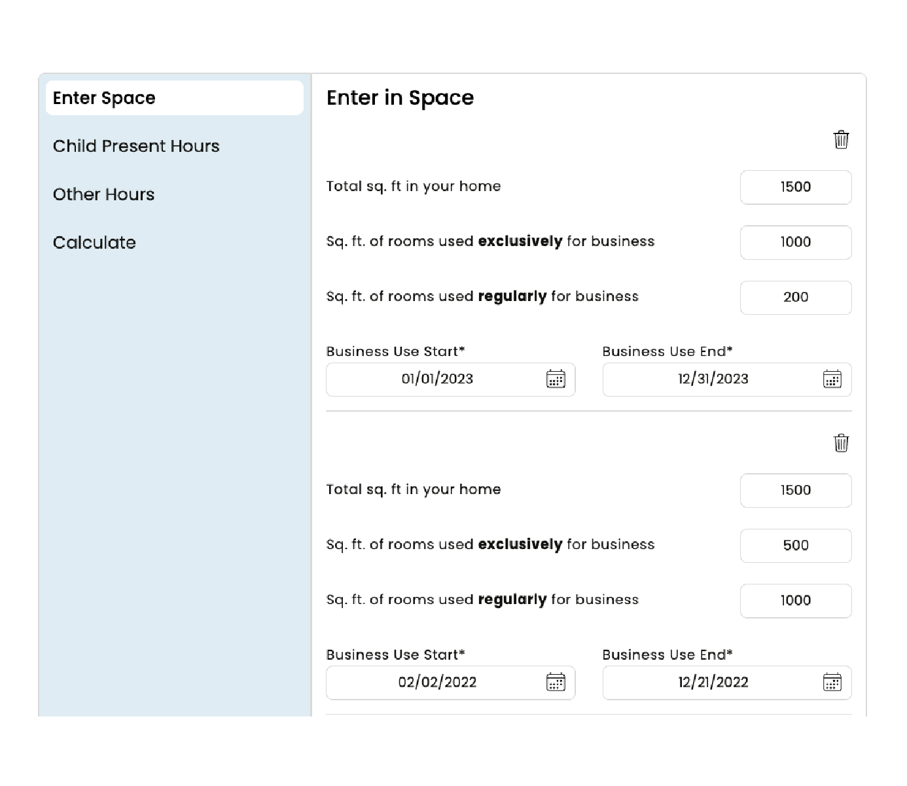Open the Calculate tab in sidebar

tap(94, 243)
